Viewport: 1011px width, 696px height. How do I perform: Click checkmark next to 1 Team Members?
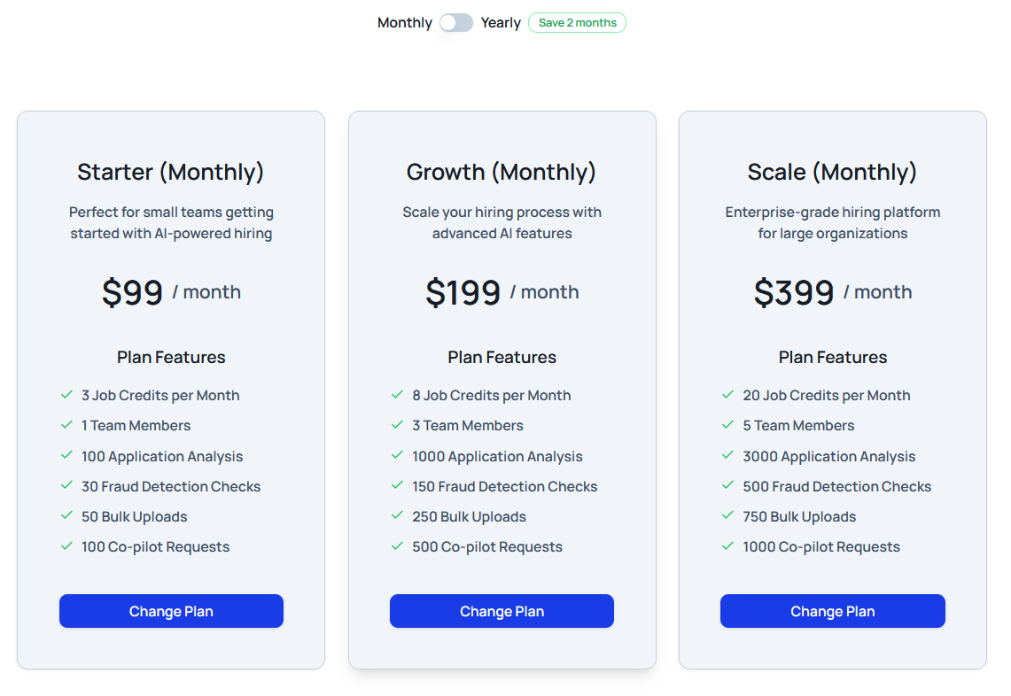pyautogui.click(x=66, y=425)
